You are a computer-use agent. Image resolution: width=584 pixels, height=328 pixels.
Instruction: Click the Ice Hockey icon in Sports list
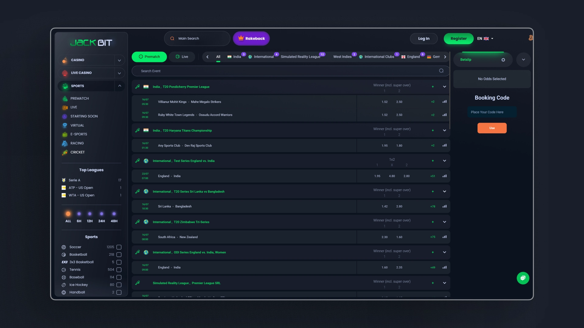coord(64,285)
